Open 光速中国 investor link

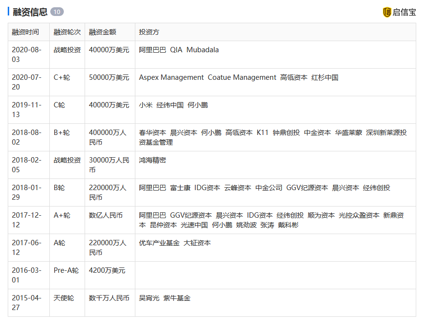[194, 225]
